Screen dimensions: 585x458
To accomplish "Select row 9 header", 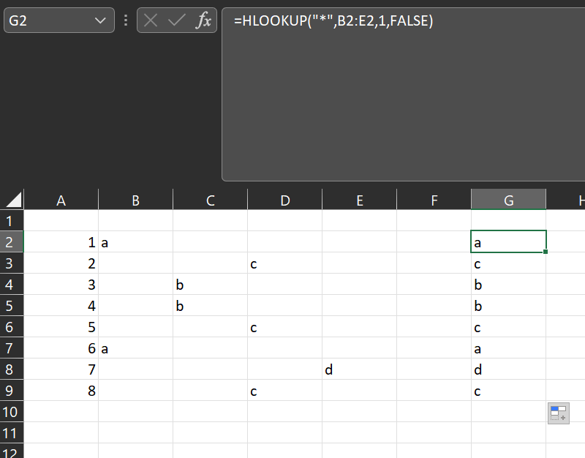I will coord(12,391).
